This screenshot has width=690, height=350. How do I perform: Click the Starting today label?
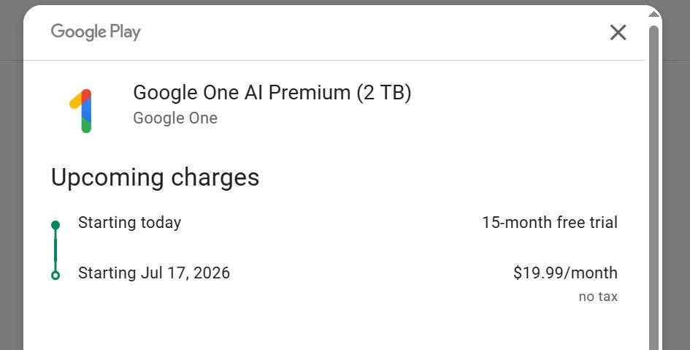(129, 223)
